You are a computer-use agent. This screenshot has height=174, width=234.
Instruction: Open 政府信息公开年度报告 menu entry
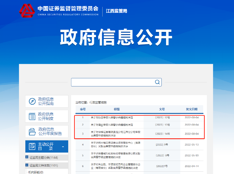point(50,131)
